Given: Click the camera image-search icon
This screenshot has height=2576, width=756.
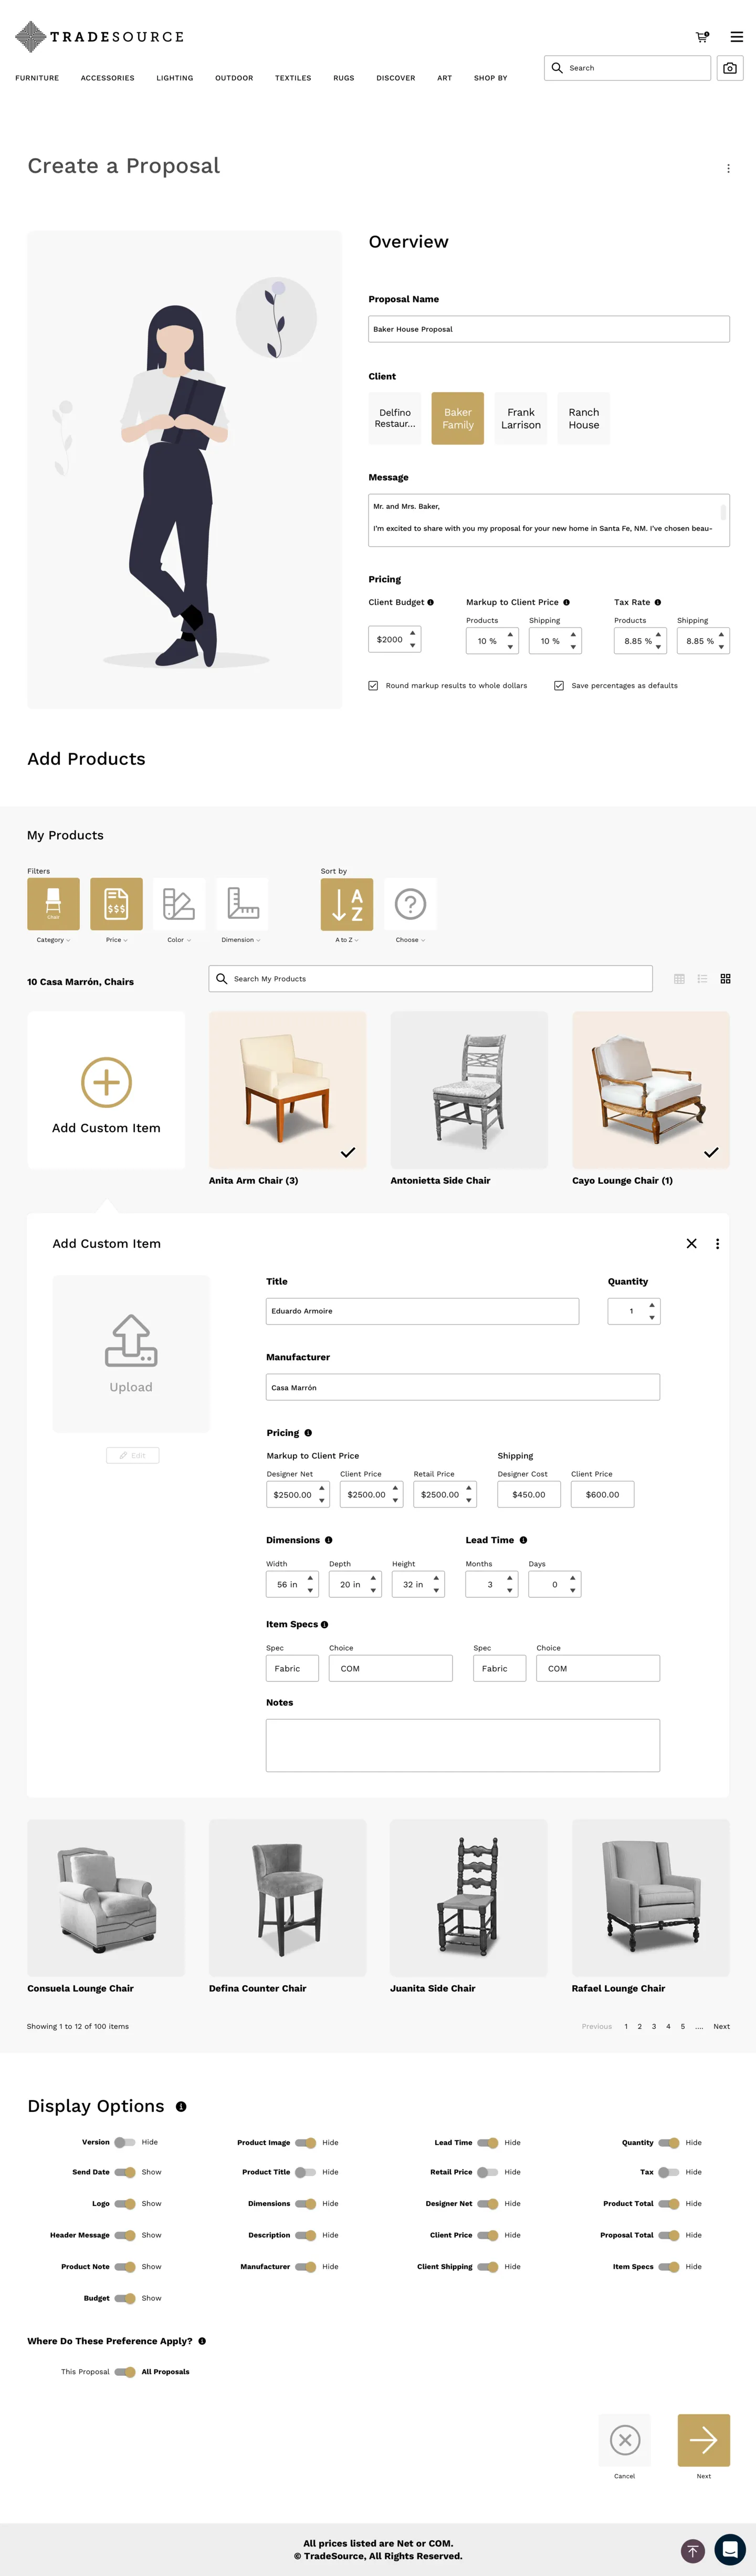Looking at the screenshot, I should 730,68.
